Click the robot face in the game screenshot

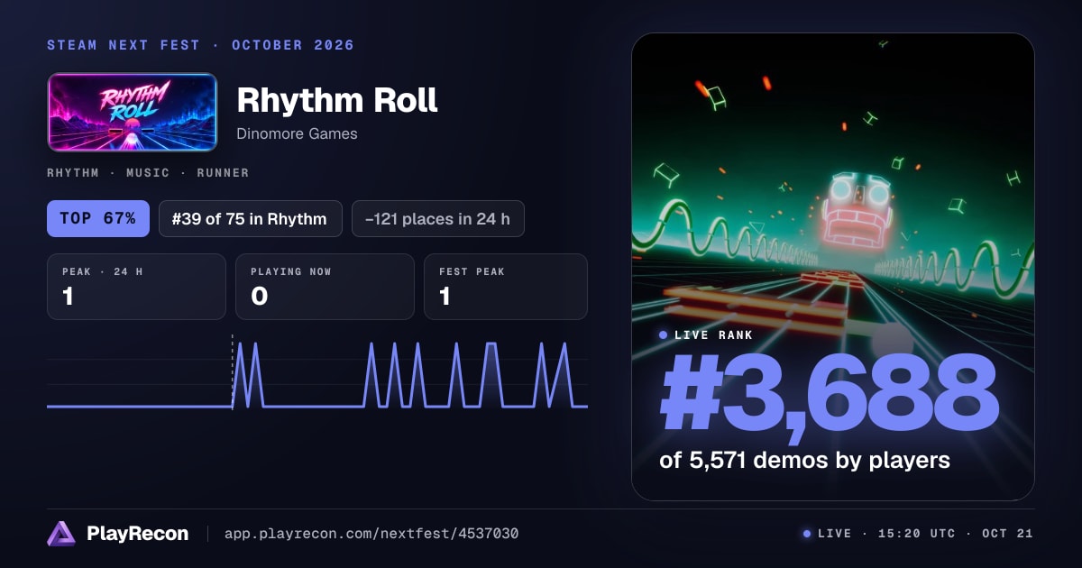pos(857,212)
